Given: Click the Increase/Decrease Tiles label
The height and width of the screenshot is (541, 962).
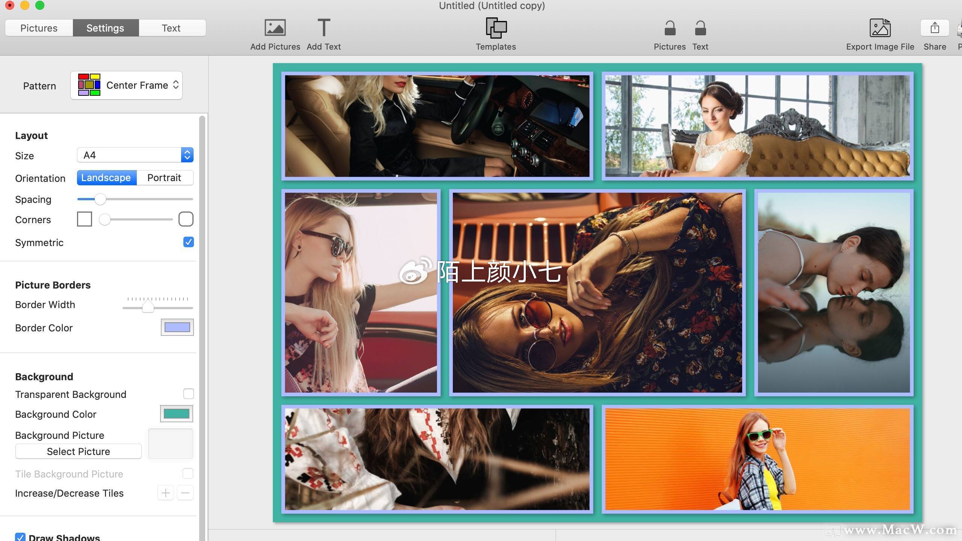Looking at the screenshot, I should (70, 493).
